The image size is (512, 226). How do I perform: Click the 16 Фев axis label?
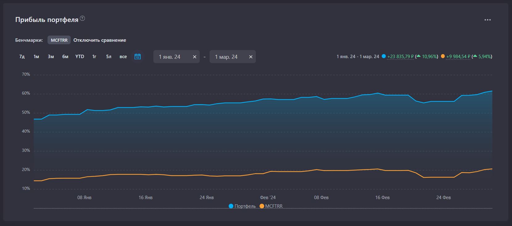coord(382,198)
